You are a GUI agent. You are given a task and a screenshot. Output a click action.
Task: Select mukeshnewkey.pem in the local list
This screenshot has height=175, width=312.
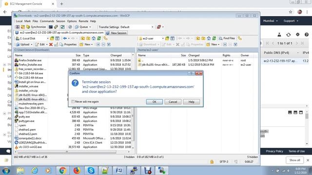pyautogui.click(x=31, y=104)
